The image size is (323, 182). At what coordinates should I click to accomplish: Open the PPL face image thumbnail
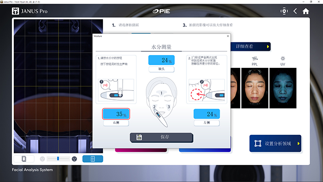point(255,88)
